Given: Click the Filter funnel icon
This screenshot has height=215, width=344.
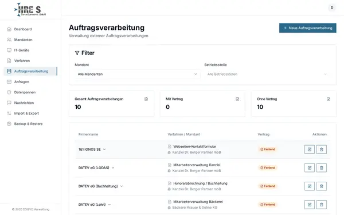Looking at the screenshot, I should point(77,53).
